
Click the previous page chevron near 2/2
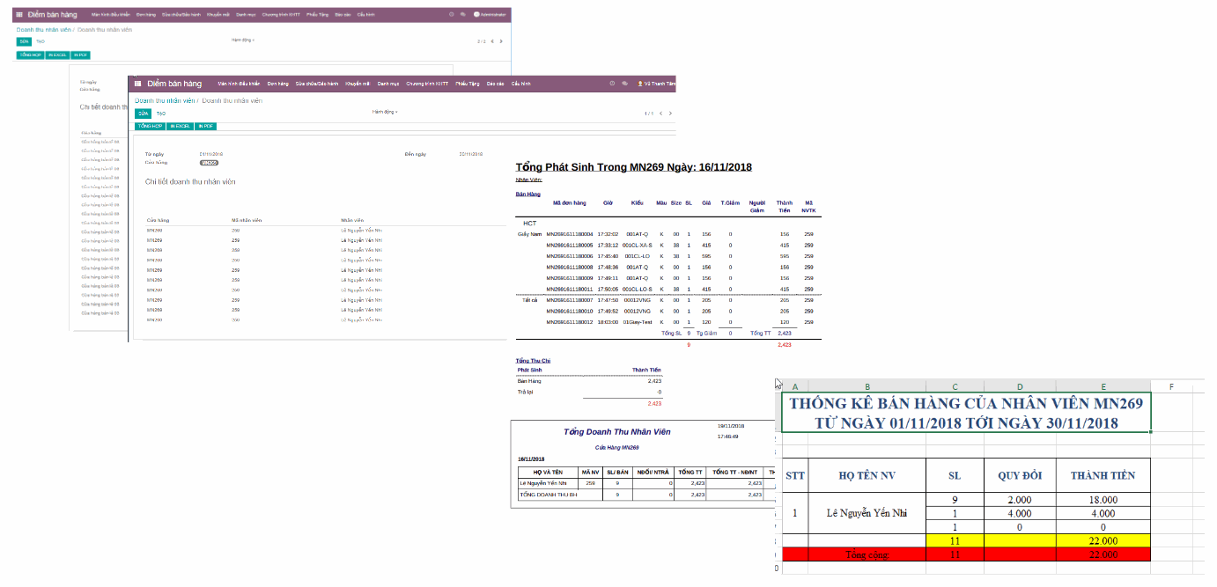491,40
